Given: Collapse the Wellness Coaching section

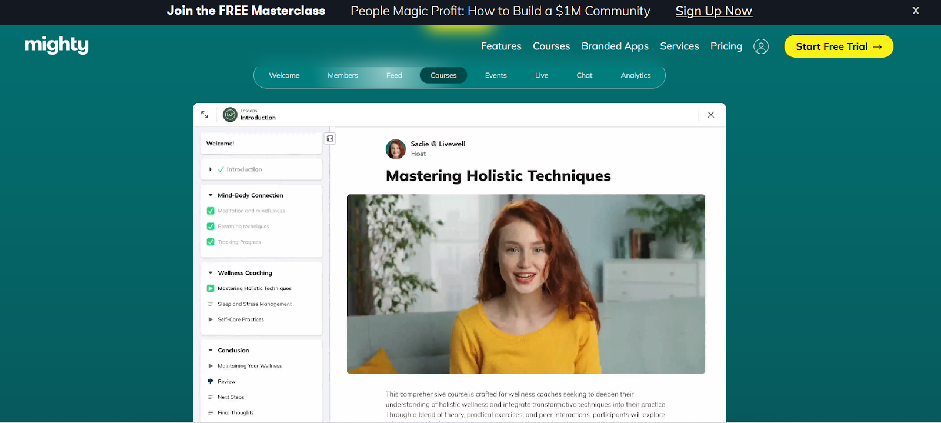Looking at the screenshot, I should click(x=211, y=273).
